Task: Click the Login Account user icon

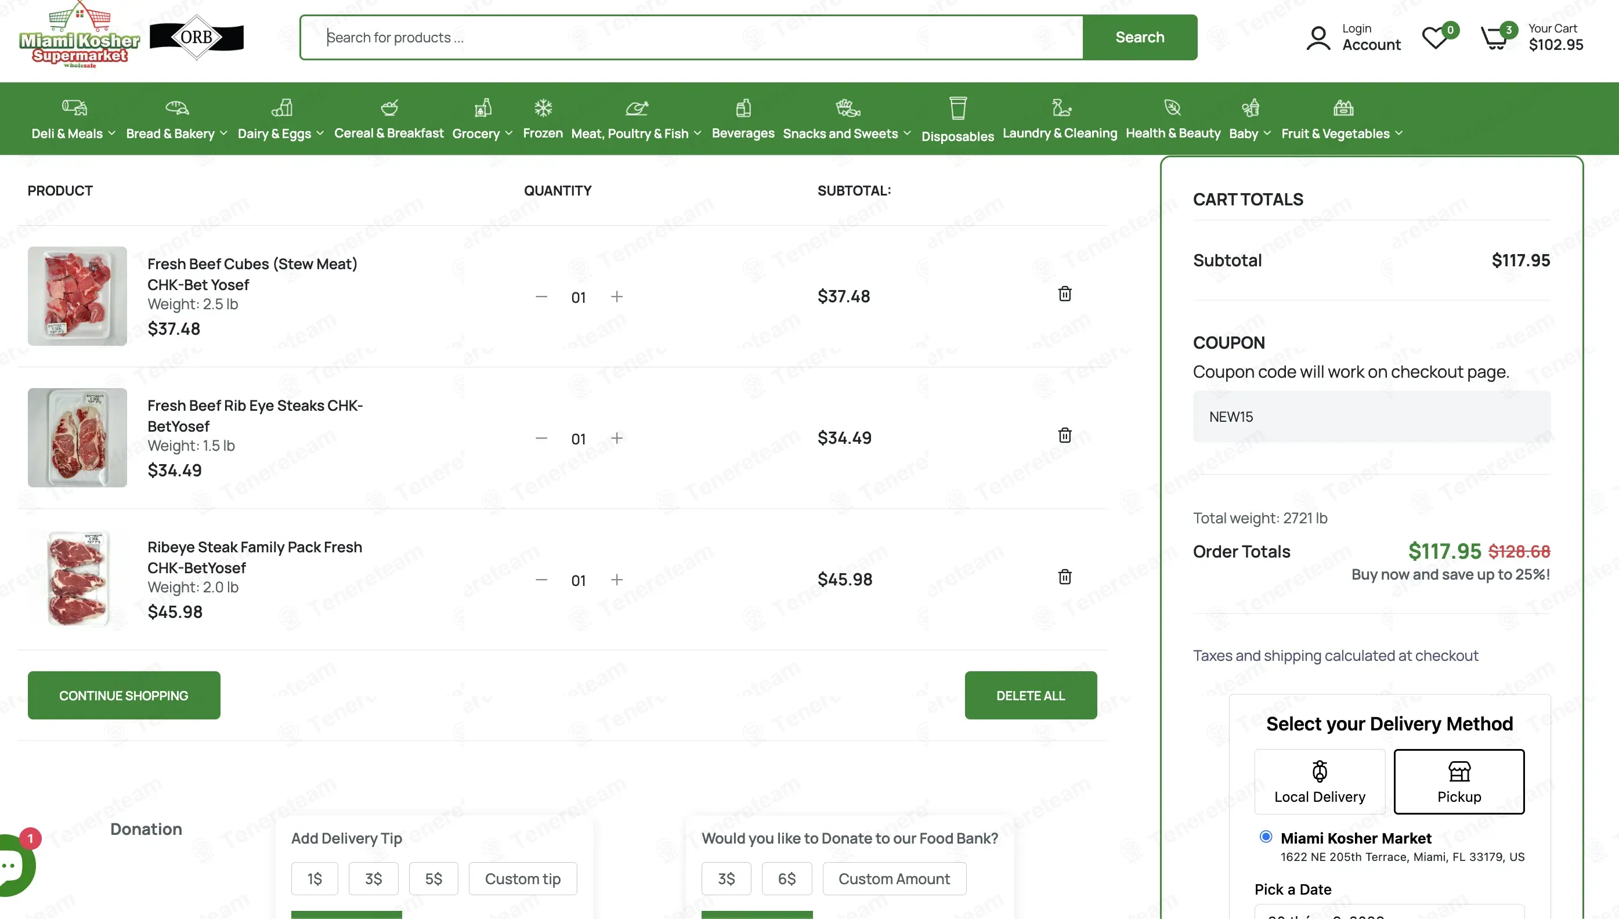Action: (1318, 38)
